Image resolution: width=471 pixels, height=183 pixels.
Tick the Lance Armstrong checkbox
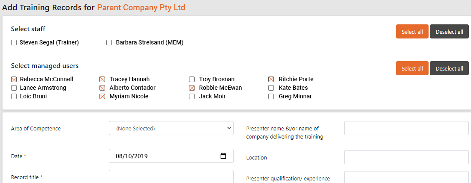[x=14, y=88]
